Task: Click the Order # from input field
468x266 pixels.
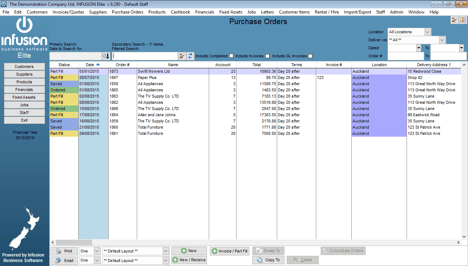Action: [x=405, y=56]
